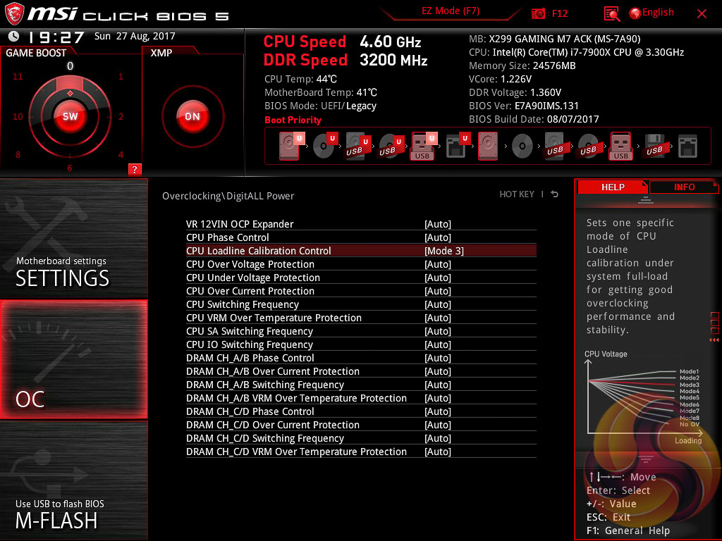Open CPU Phase Control Auto value
This screenshot has width=722, height=541.
point(437,237)
